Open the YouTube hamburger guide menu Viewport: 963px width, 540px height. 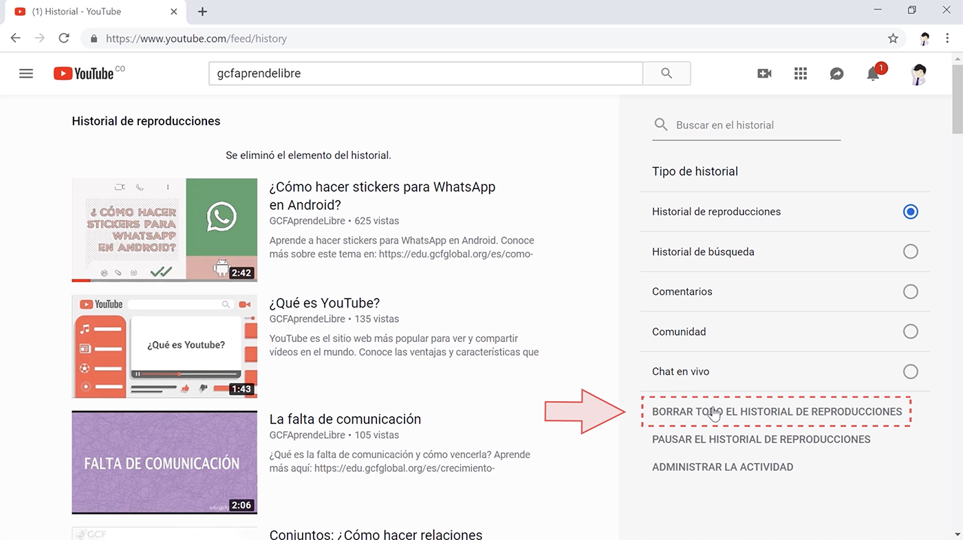[26, 74]
